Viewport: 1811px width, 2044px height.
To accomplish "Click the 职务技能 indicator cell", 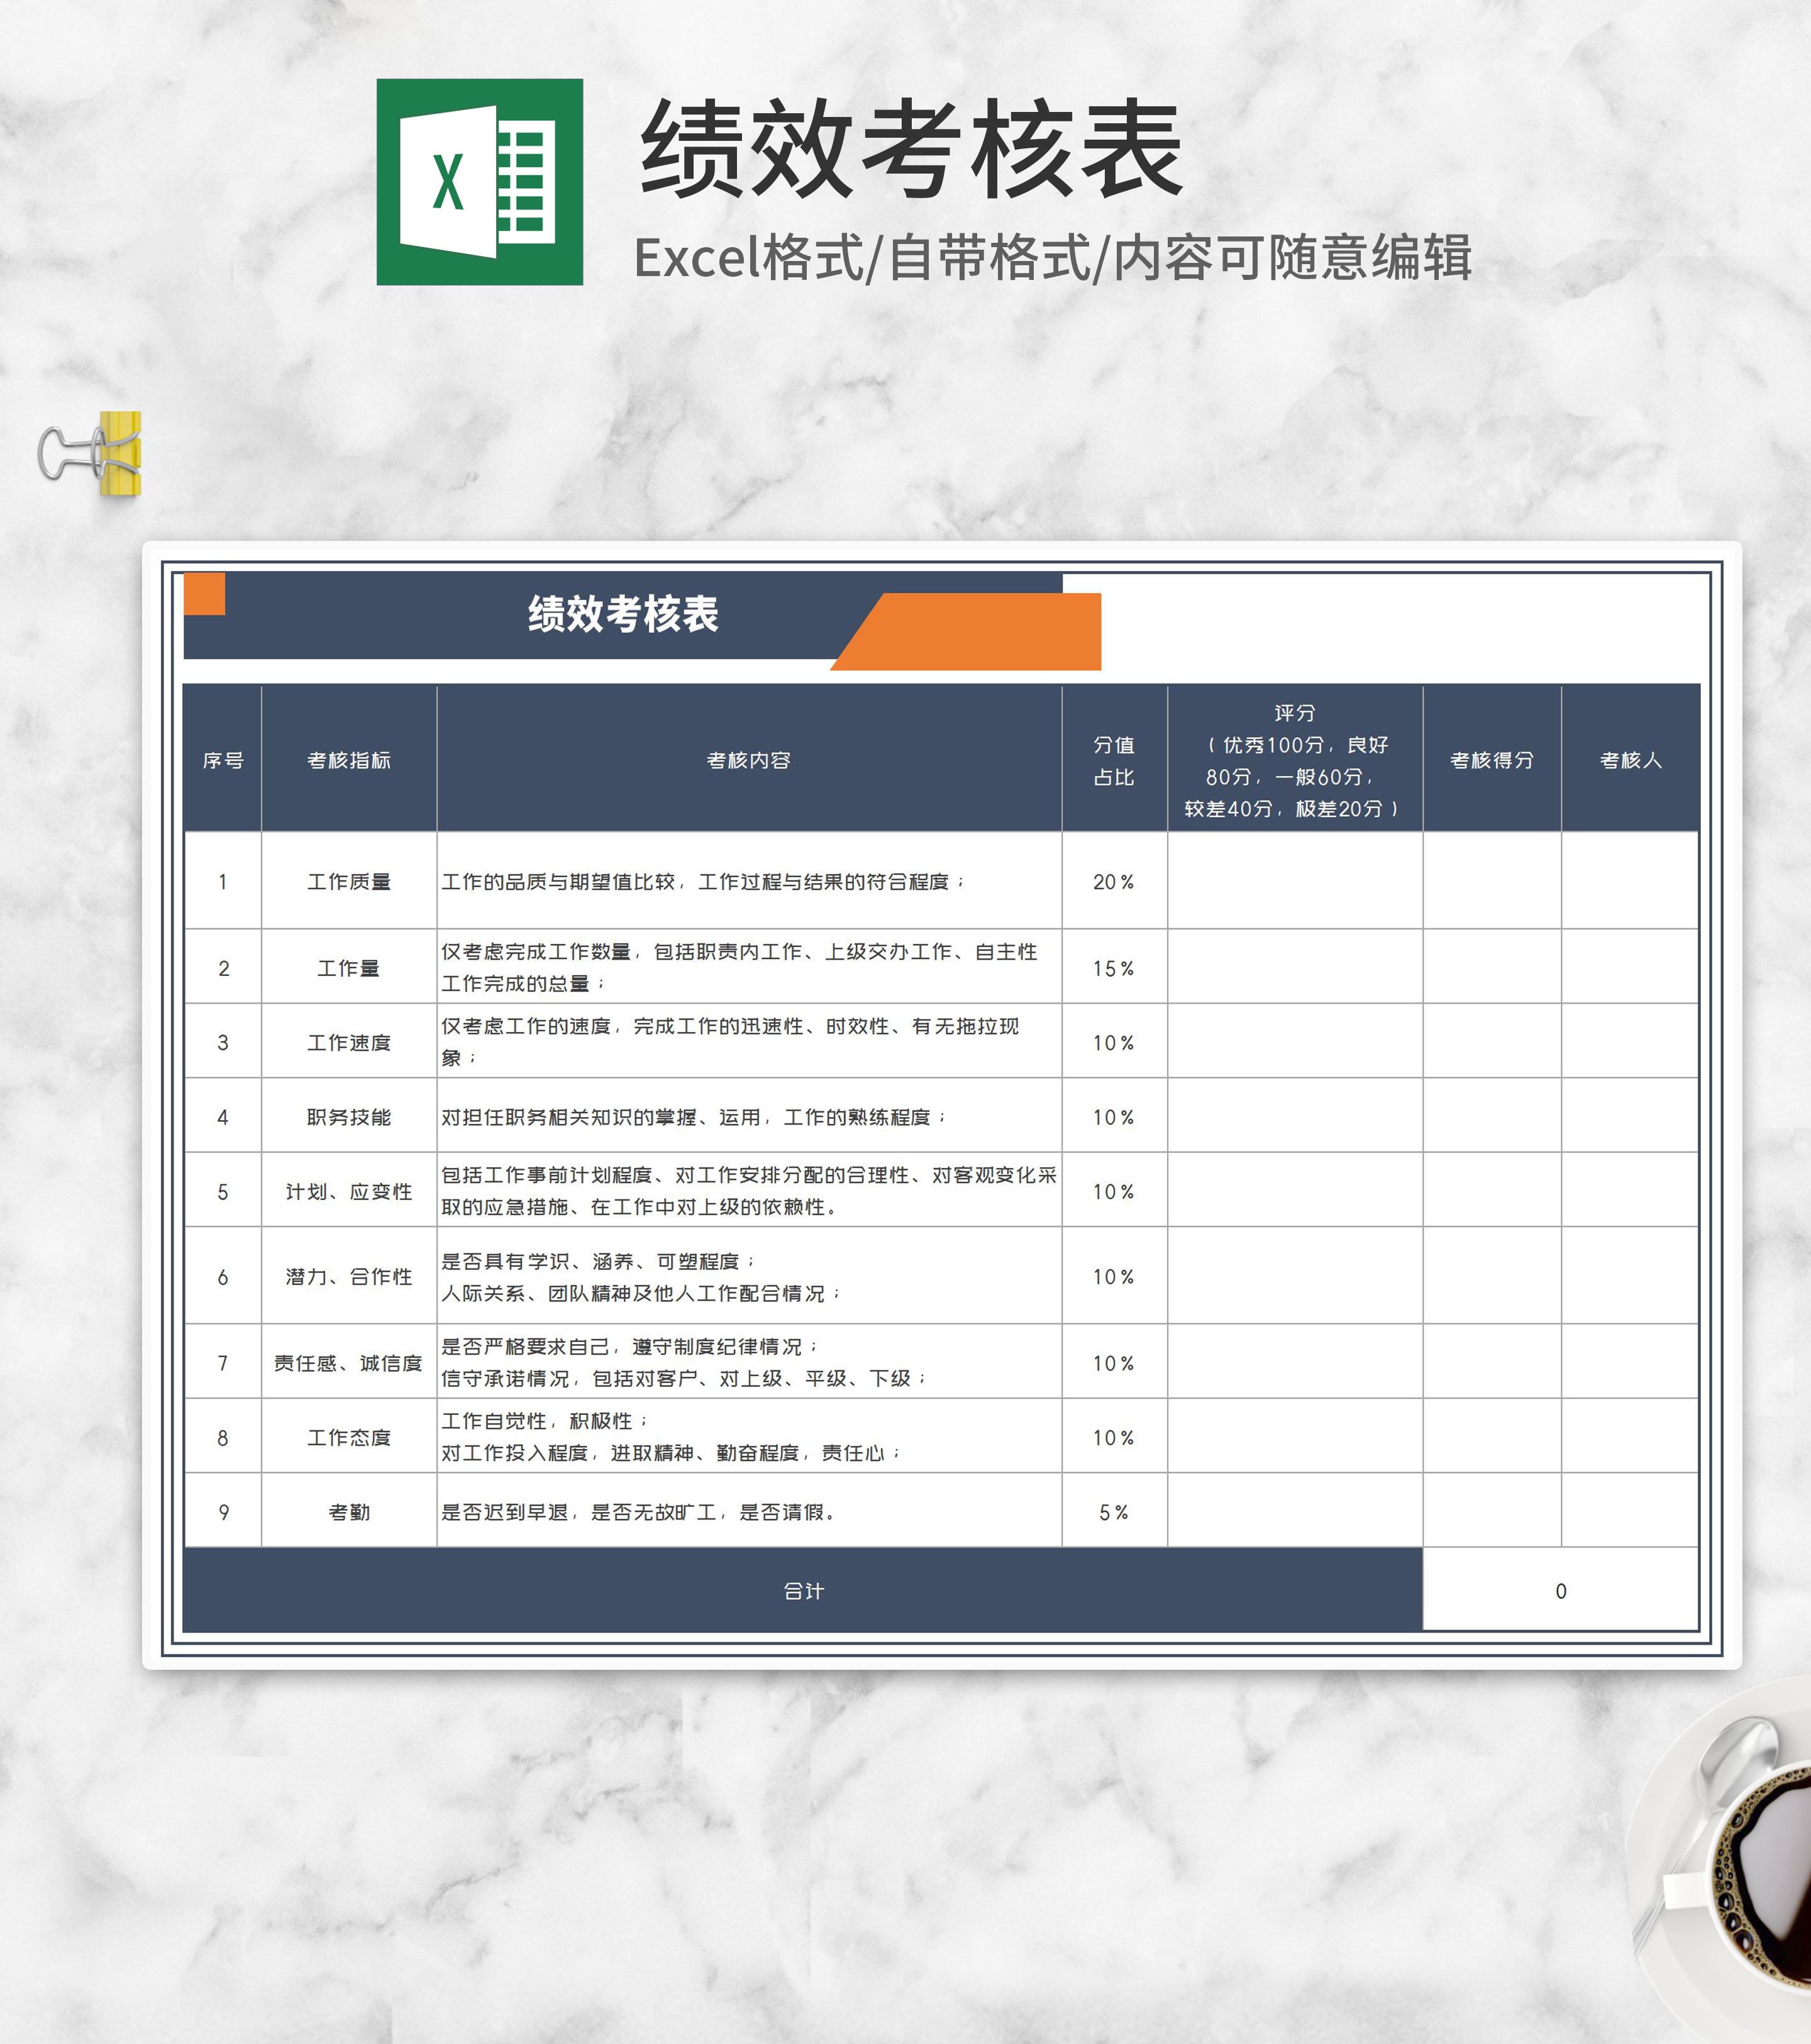I will (349, 1117).
